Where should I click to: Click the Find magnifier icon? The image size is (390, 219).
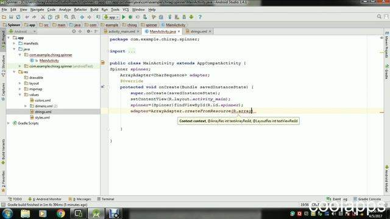coord(66,17)
